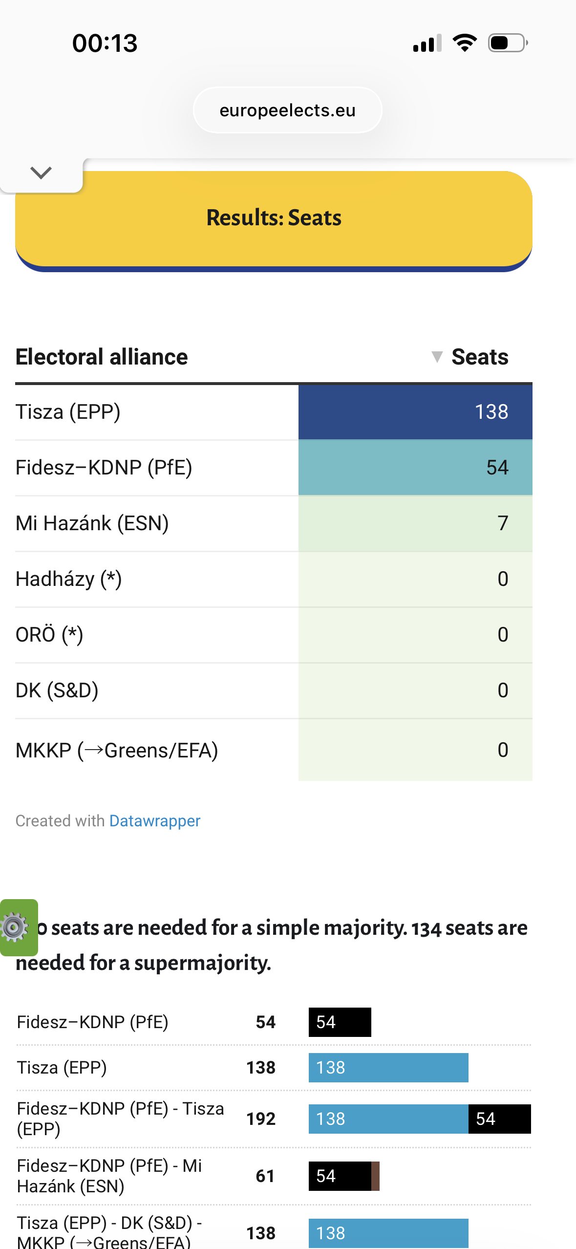The height and width of the screenshot is (1249, 576).
Task: Select the Results: Seats yellow banner
Action: [274, 218]
